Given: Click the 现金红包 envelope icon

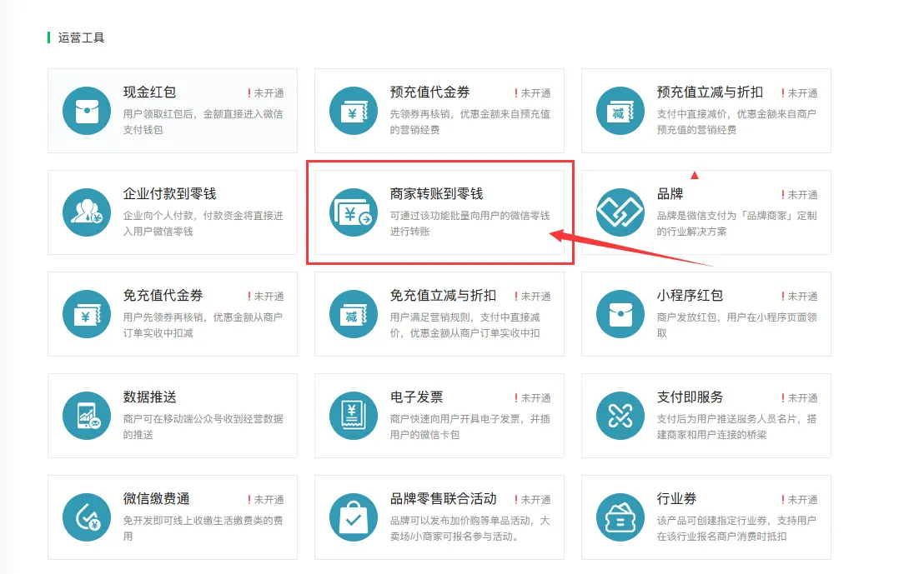Looking at the screenshot, I should 87,111.
